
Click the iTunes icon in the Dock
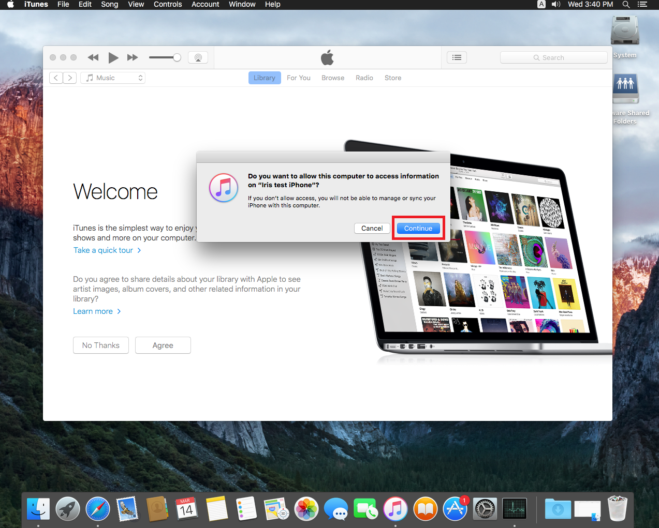point(396,509)
